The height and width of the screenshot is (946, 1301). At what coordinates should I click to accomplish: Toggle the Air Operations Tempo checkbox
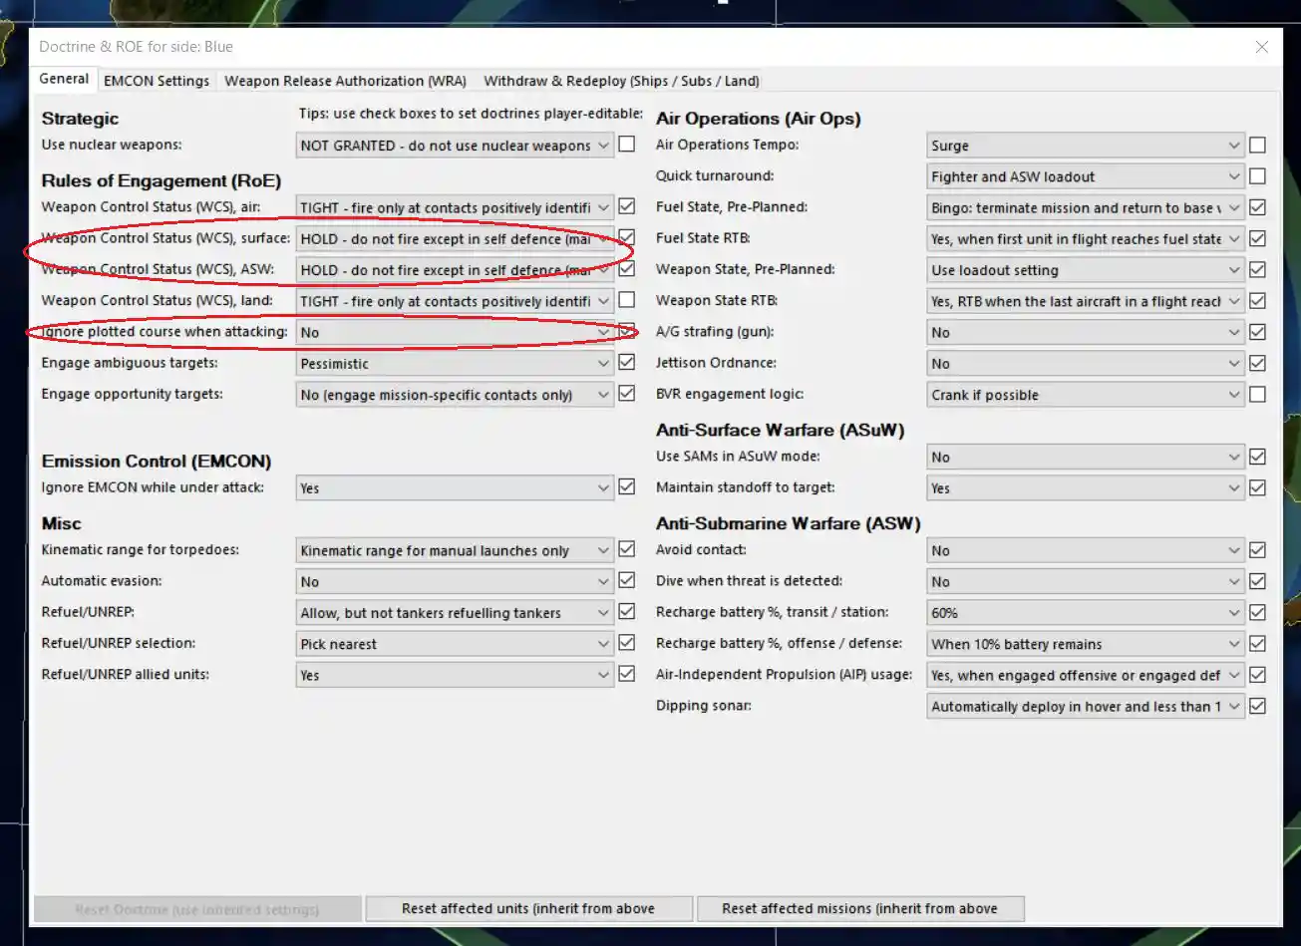point(1257,146)
